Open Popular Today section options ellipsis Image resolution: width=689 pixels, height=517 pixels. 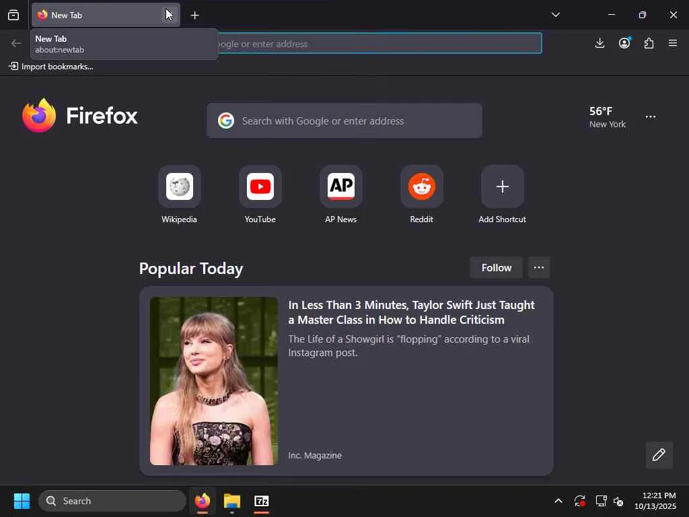point(539,268)
